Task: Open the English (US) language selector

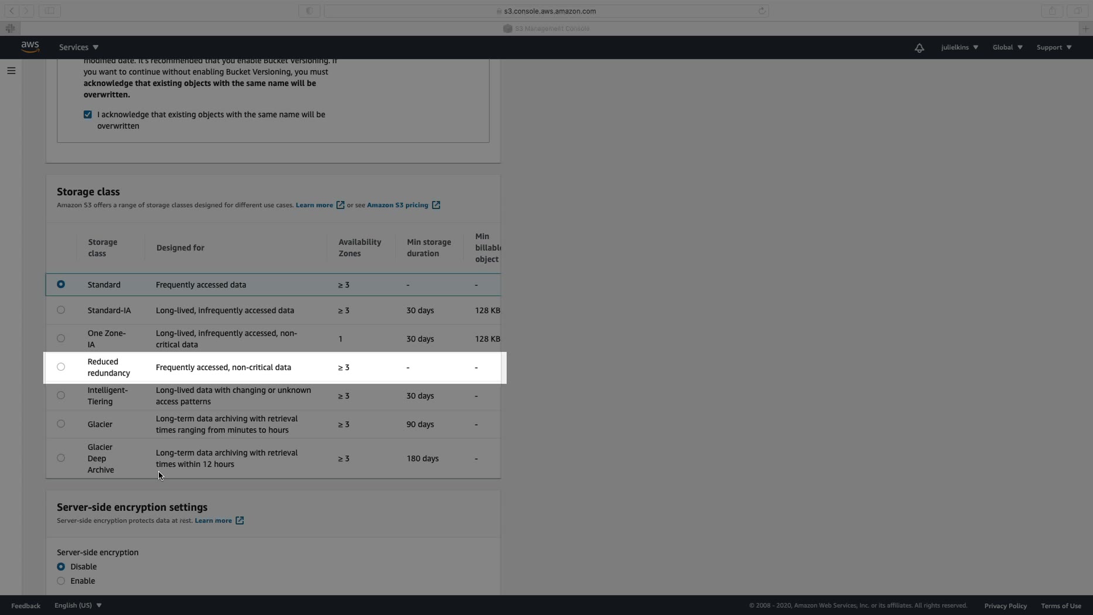Action: (x=78, y=606)
